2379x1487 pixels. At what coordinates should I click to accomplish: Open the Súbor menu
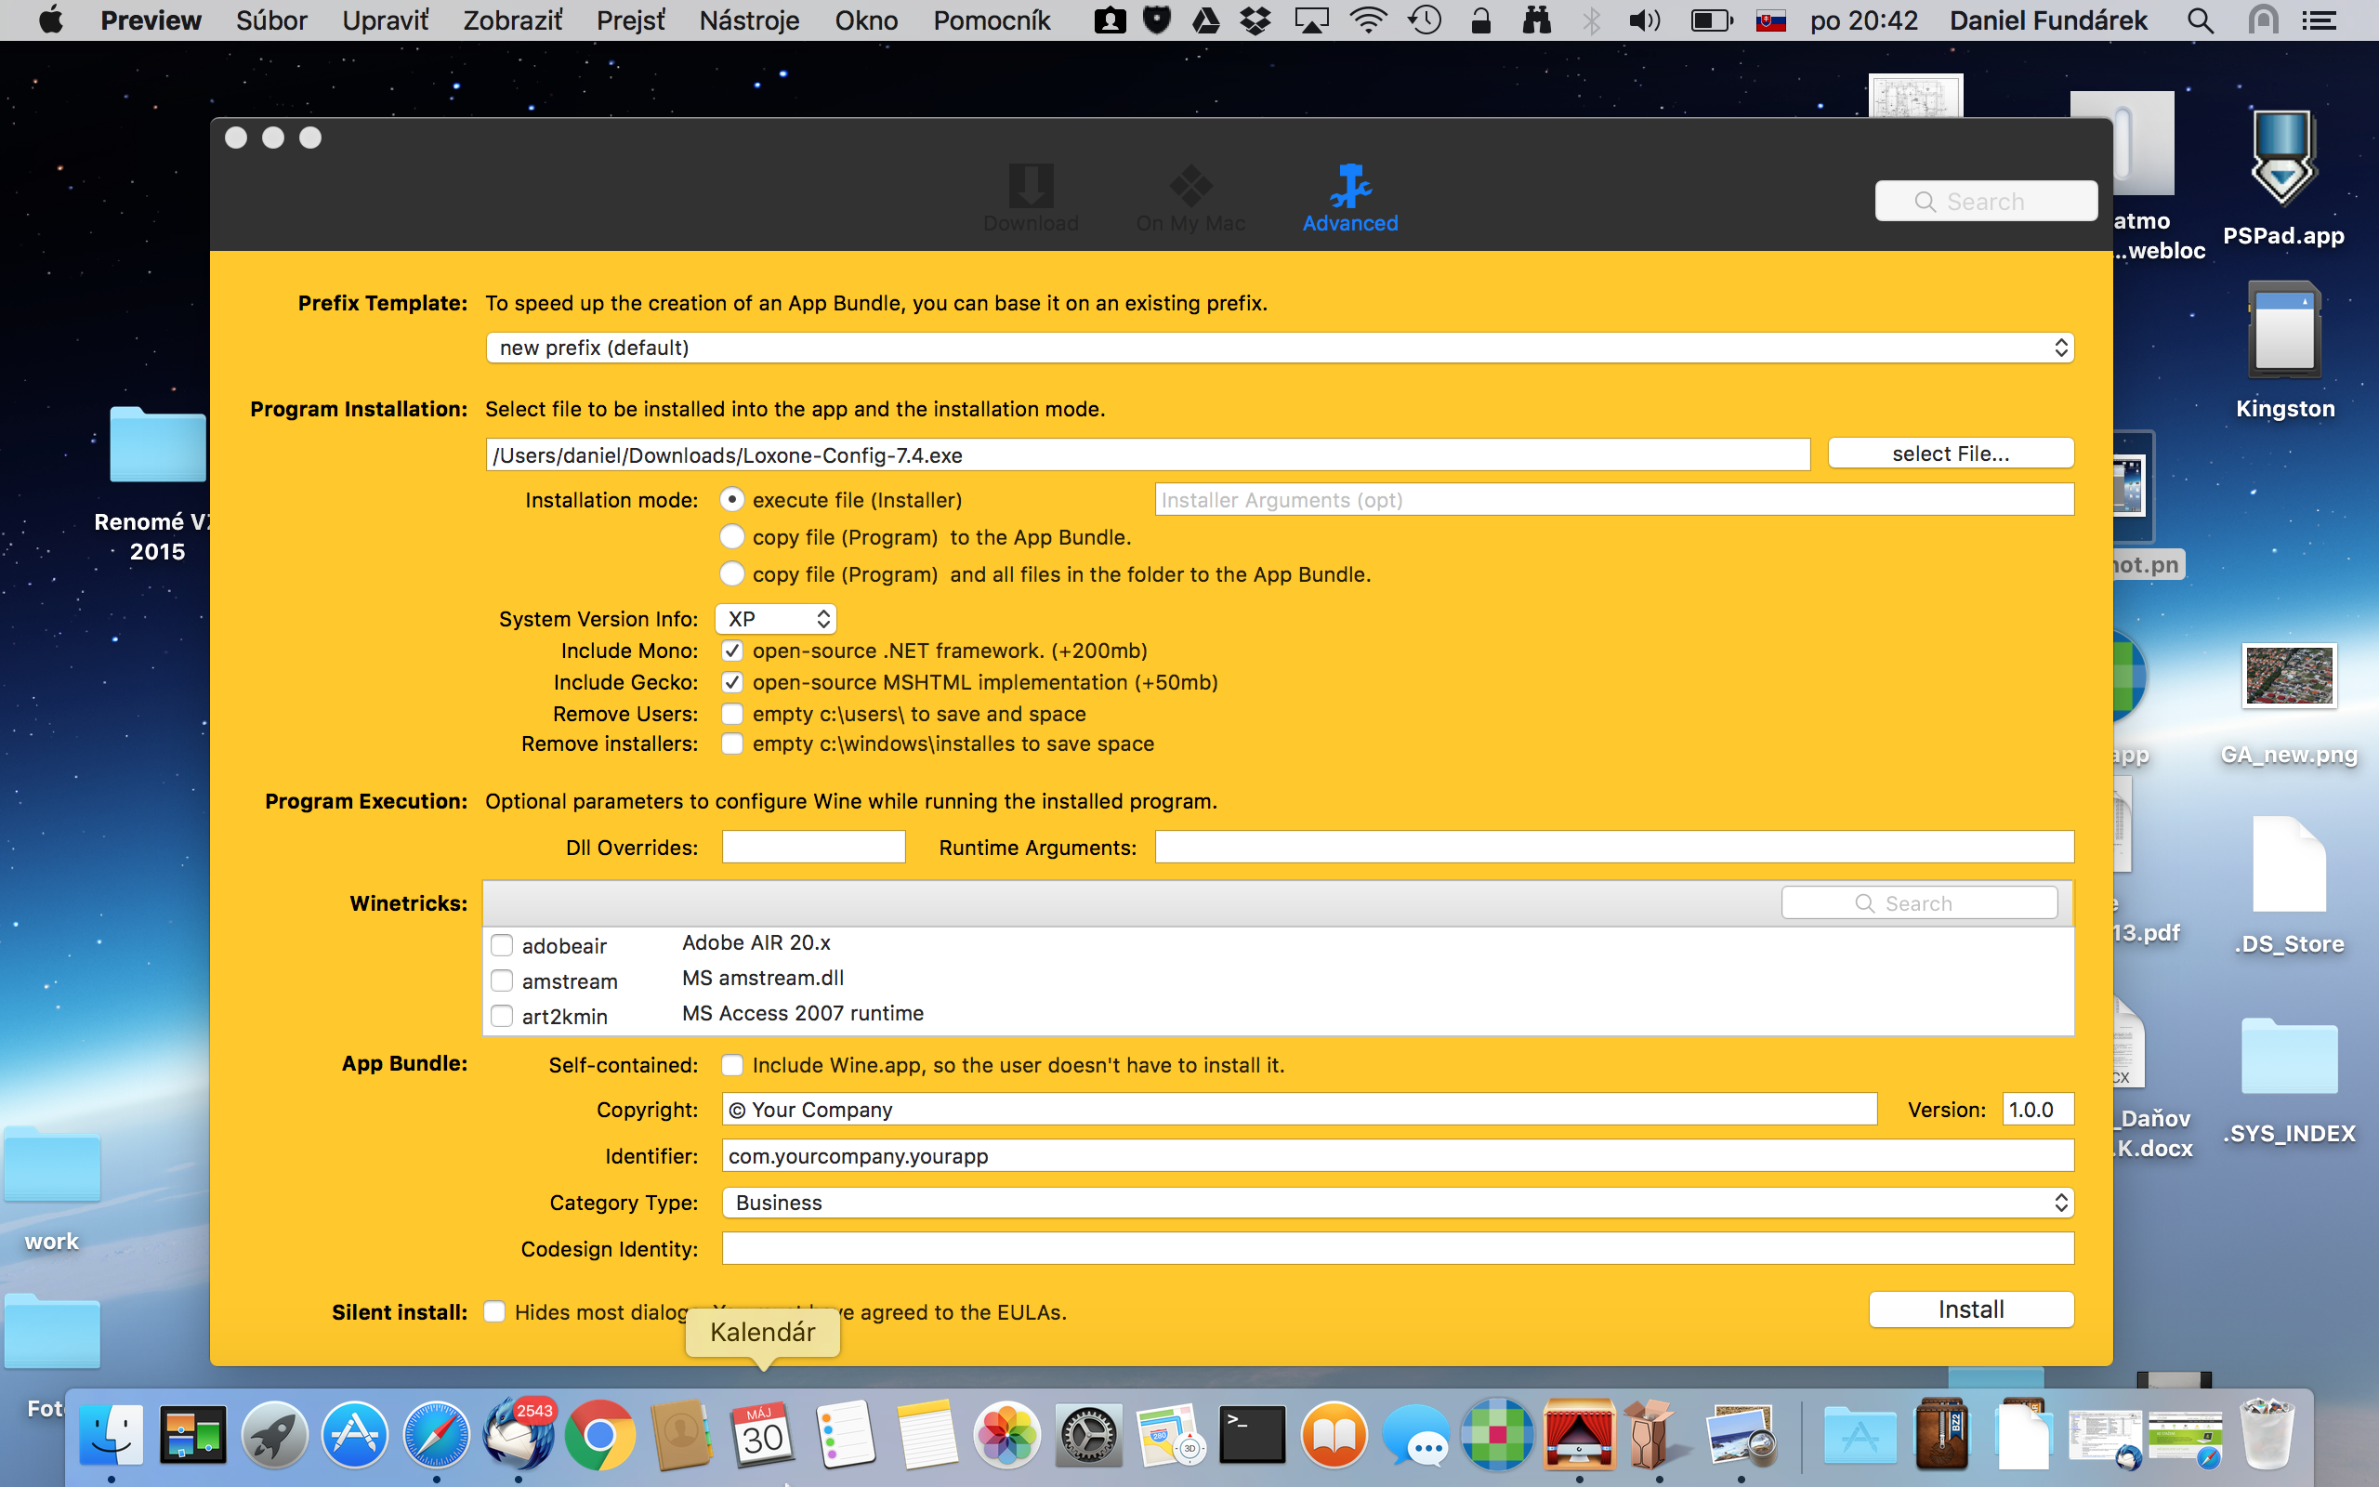coord(271,20)
